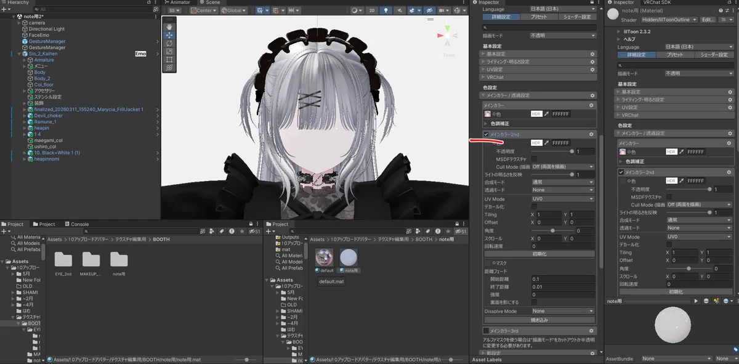Select the Transform tool in Scene toolbar
Screen dimensions: 739x364
[169, 68]
